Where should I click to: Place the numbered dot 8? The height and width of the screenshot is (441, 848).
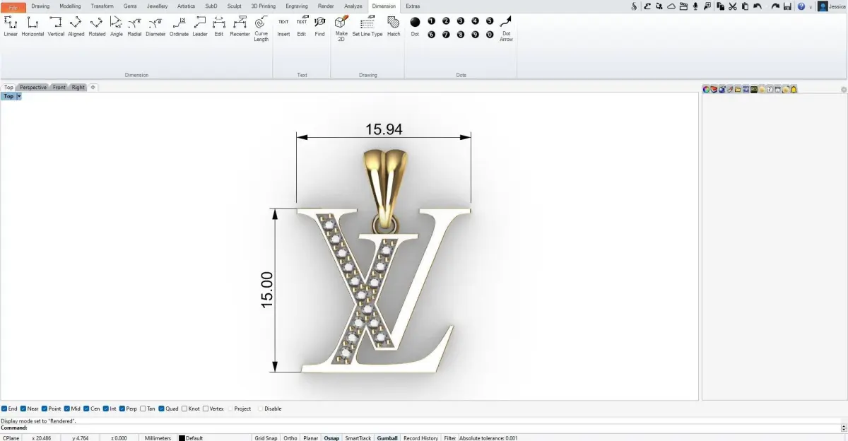pyautogui.click(x=461, y=35)
